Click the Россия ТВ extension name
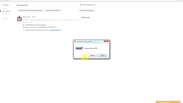 [x=26, y=17]
